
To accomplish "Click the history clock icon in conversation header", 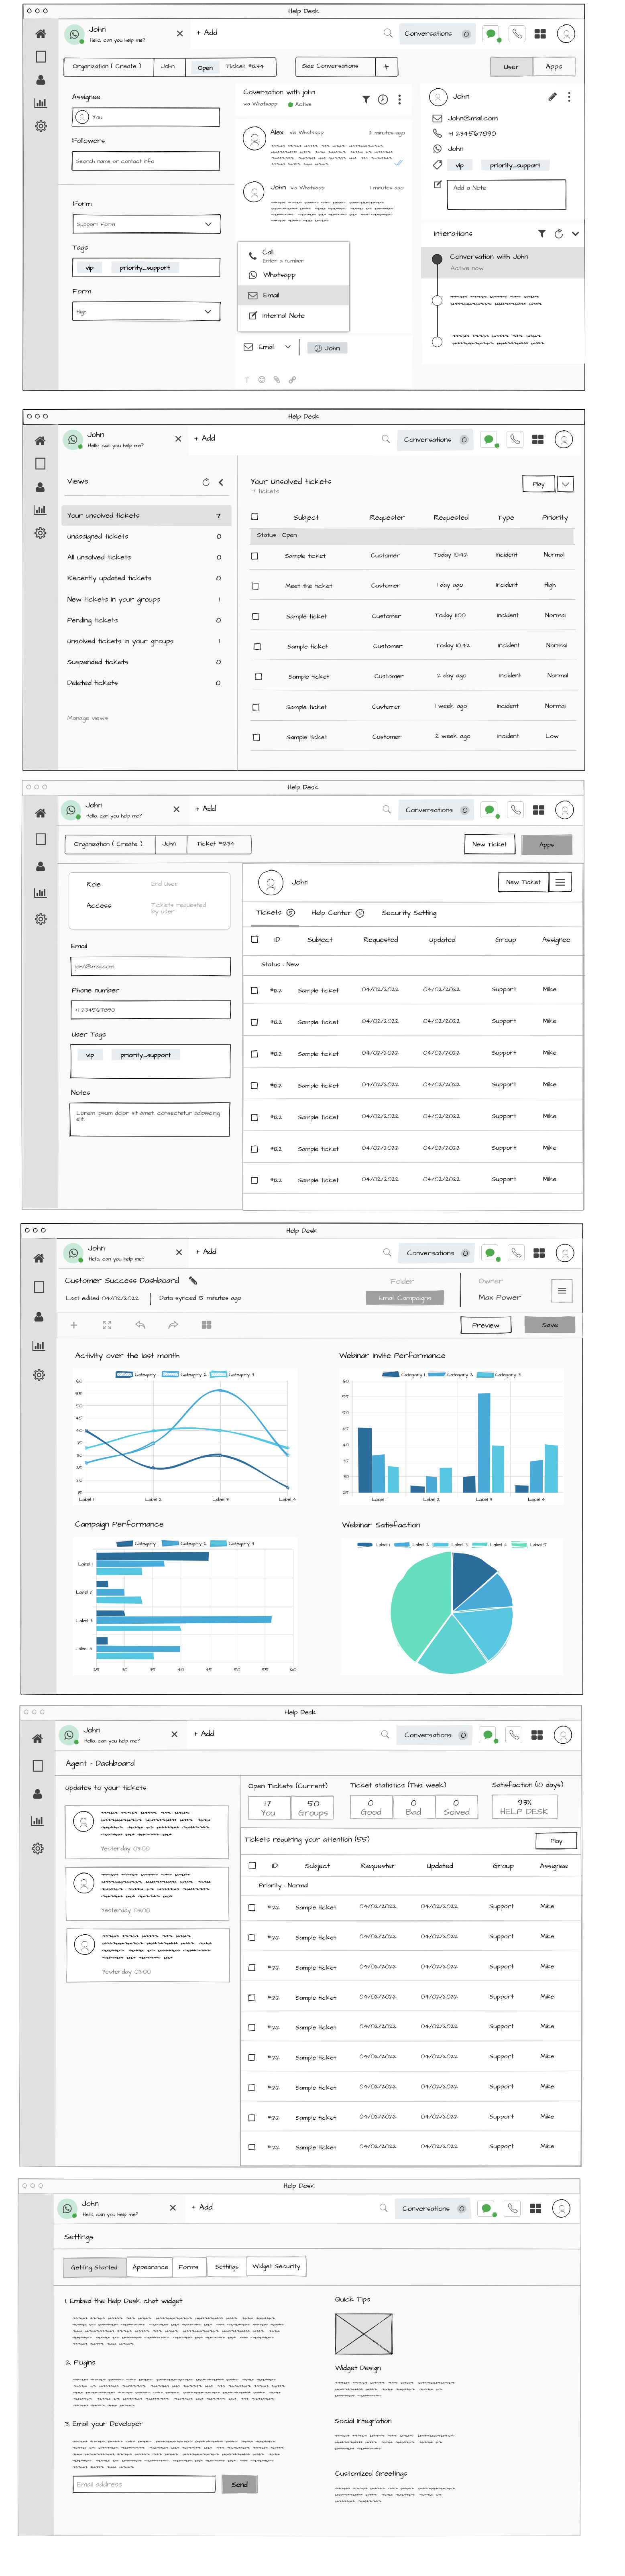I will (x=382, y=100).
